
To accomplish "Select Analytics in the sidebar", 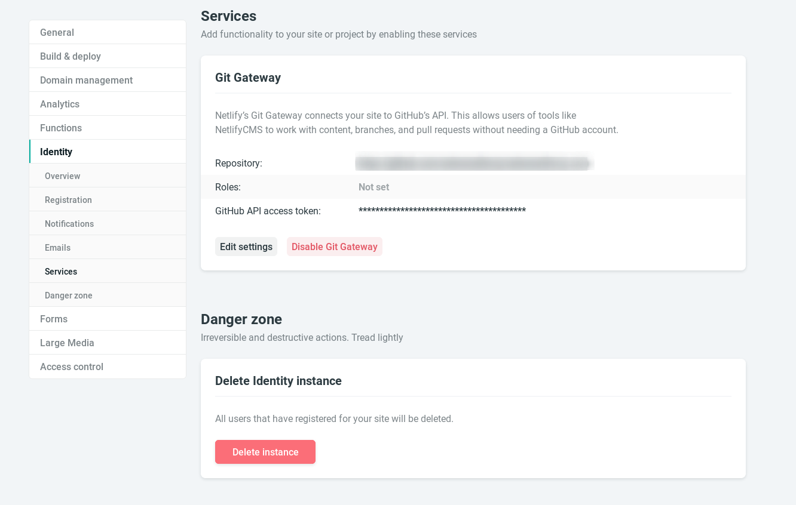I will (108, 104).
